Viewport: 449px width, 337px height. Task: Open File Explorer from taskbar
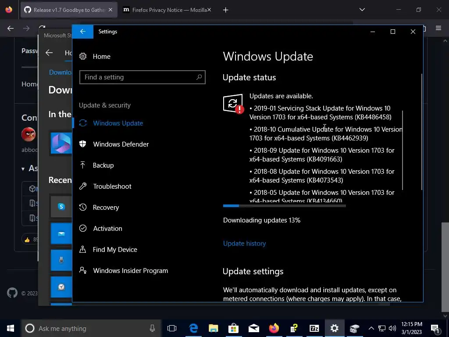(x=214, y=328)
